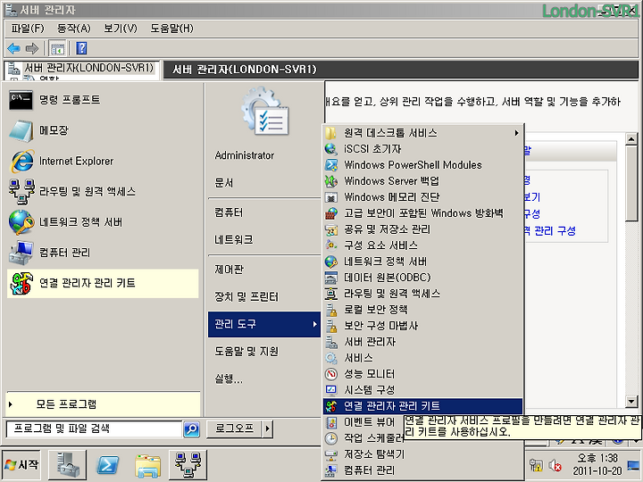Image resolution: width=643 pixels, height=482 pixels.
Task: Open 작업 스케줄러
Action: tap(363, 438)
